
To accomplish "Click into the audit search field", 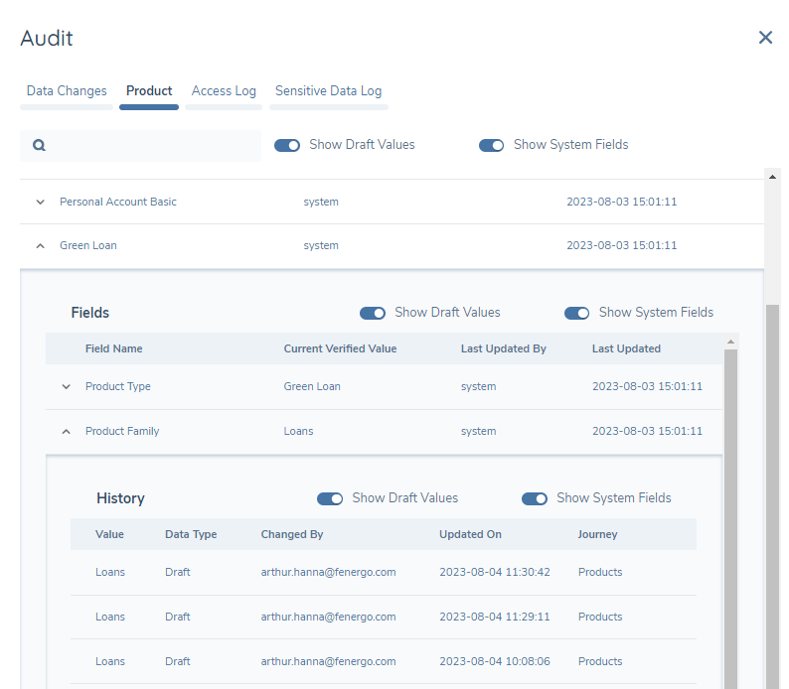I will point(149,145).
